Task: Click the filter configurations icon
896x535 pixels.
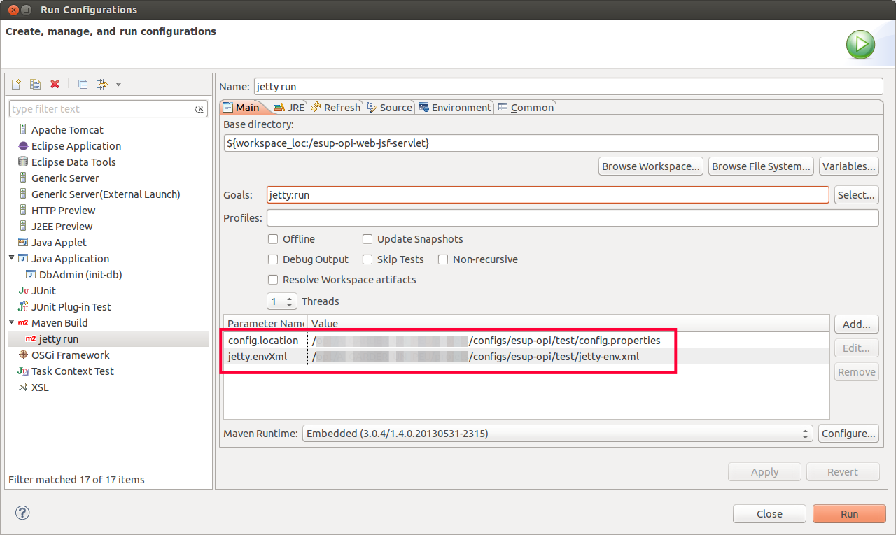Action: (x=102, y=85)
